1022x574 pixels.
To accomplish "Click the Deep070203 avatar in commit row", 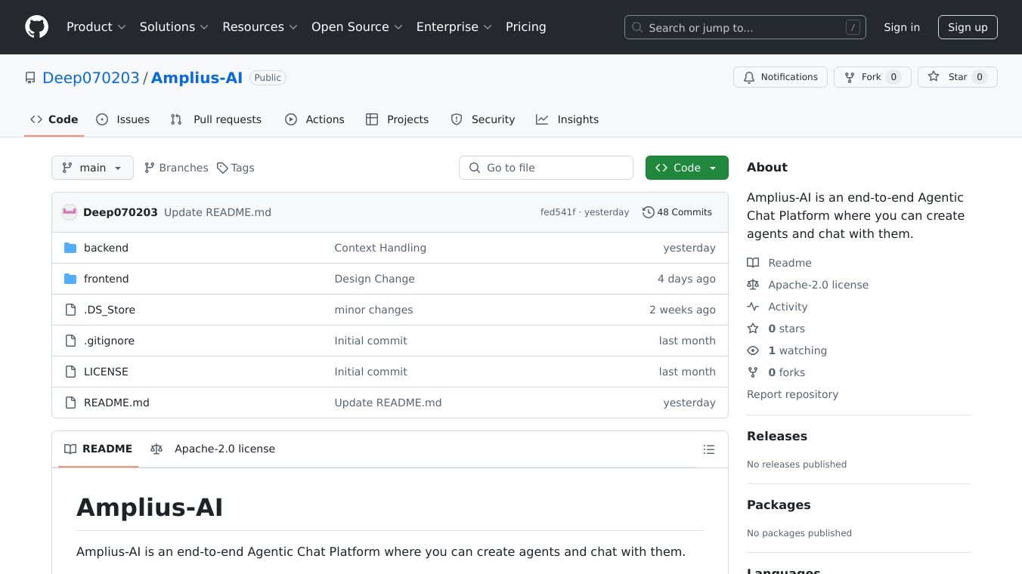I will tap(70, 212).
